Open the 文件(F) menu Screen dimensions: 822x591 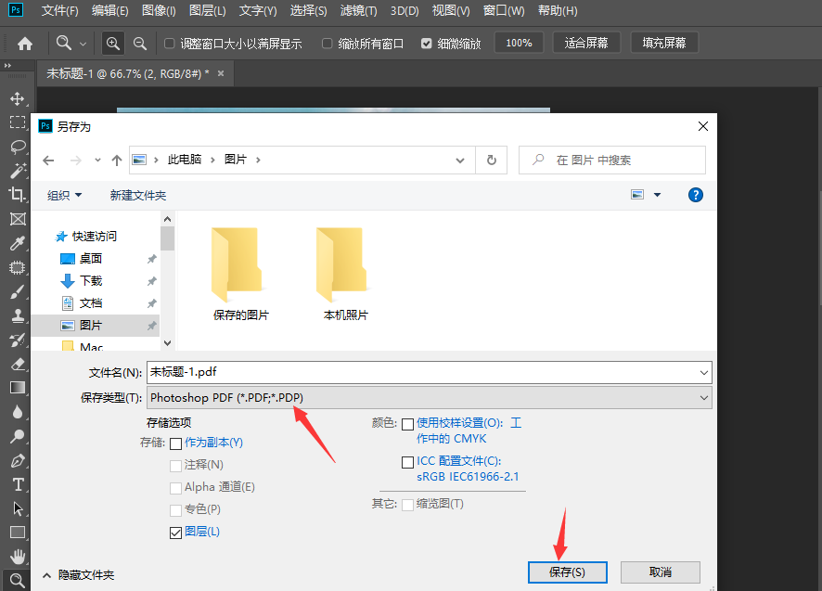tap(60, 10)
